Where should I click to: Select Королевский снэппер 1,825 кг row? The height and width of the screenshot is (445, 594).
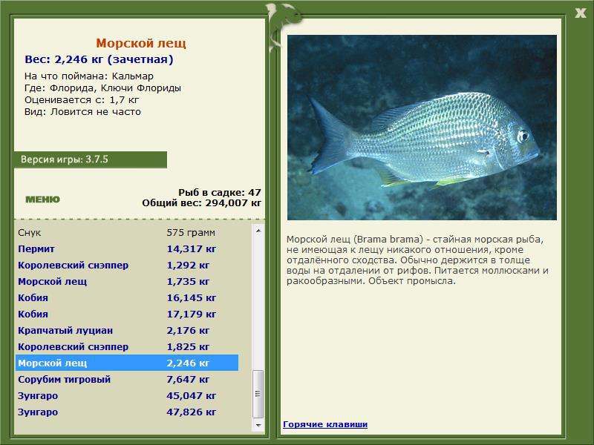tap(126, 346)
